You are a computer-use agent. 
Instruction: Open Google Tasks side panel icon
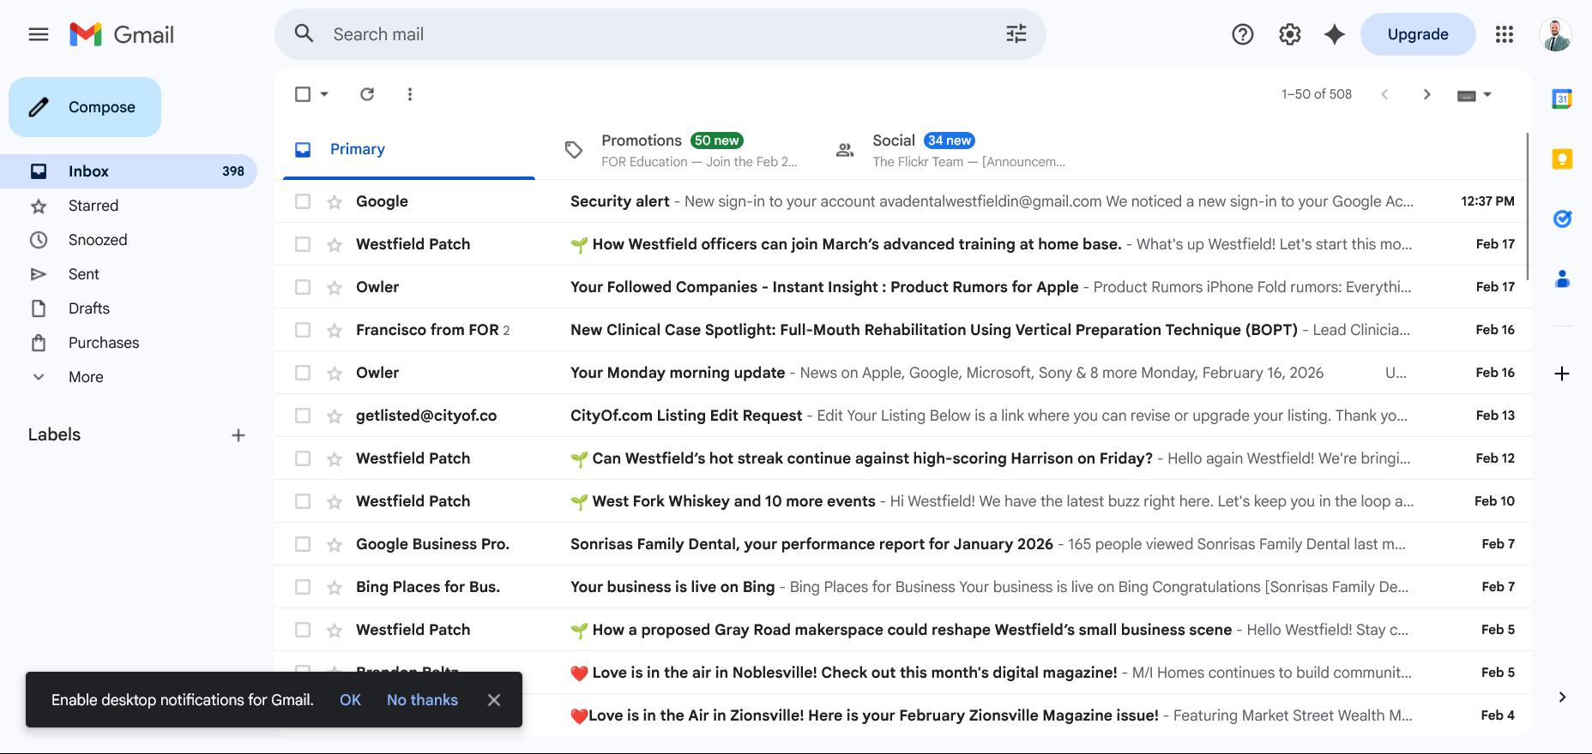pyautogui.click(x=1562, y=219)
